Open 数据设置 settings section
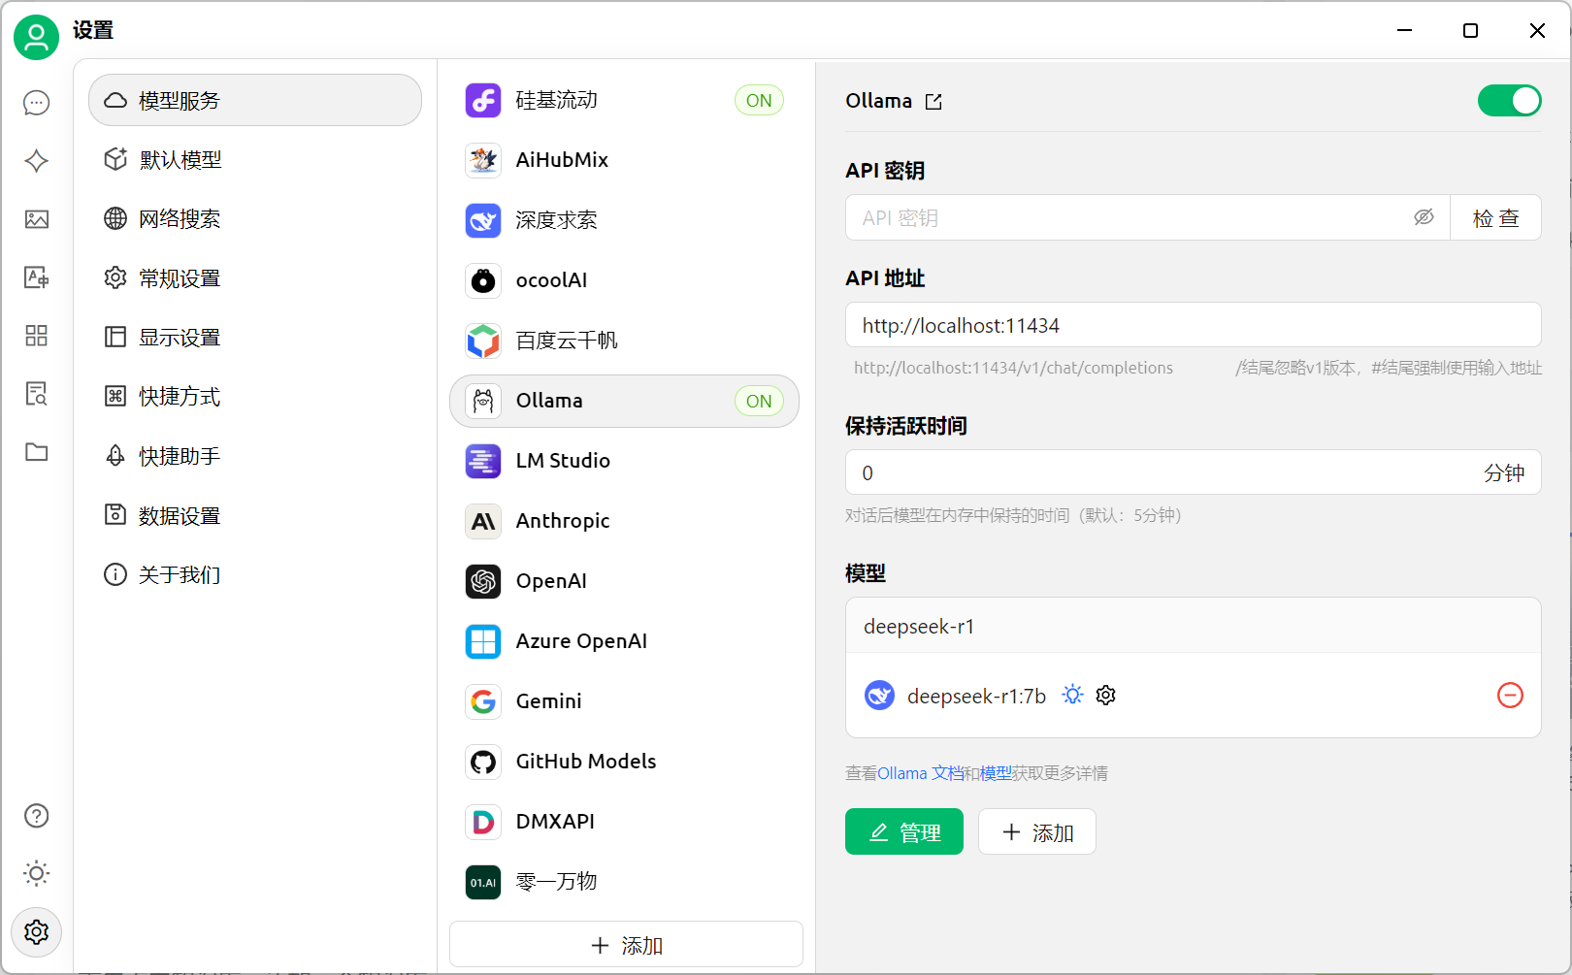The width and height of the screenshot is (1572, 975). [255, 516]
